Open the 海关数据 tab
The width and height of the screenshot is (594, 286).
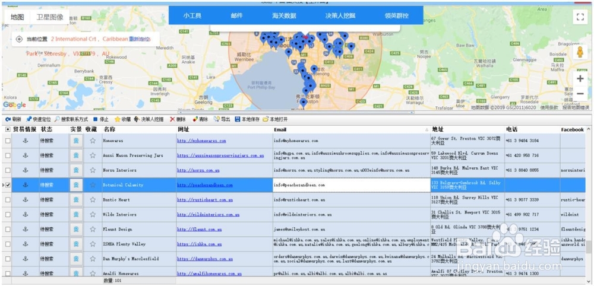click(284, 16)
